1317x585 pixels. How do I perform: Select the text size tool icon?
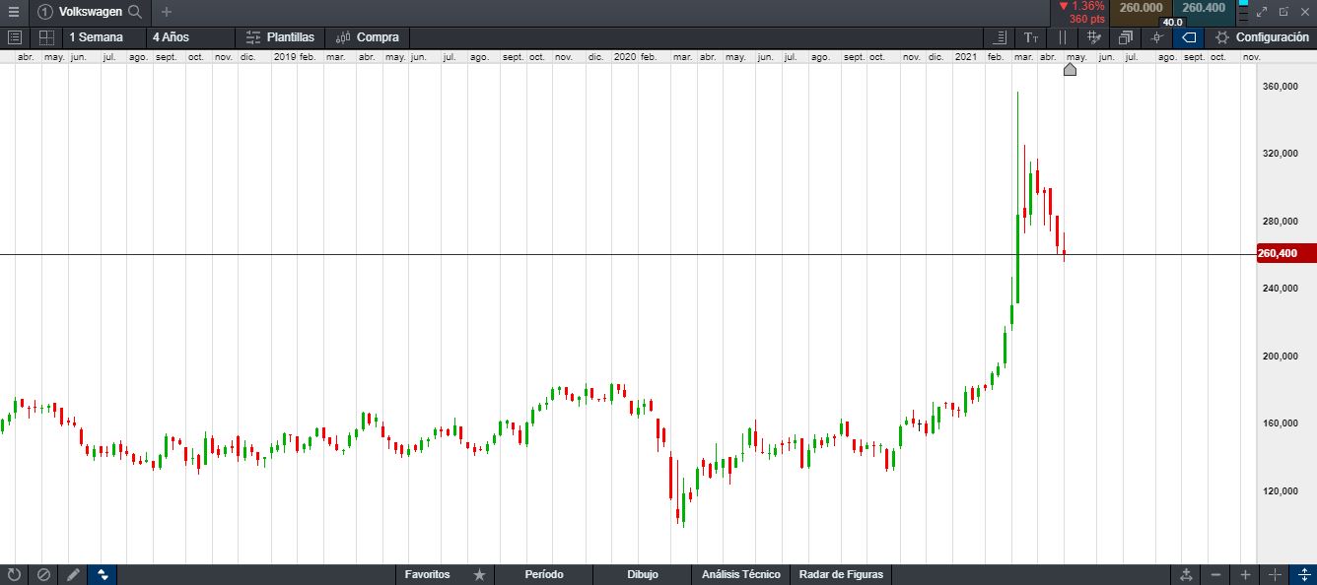tap(1031, 37)
